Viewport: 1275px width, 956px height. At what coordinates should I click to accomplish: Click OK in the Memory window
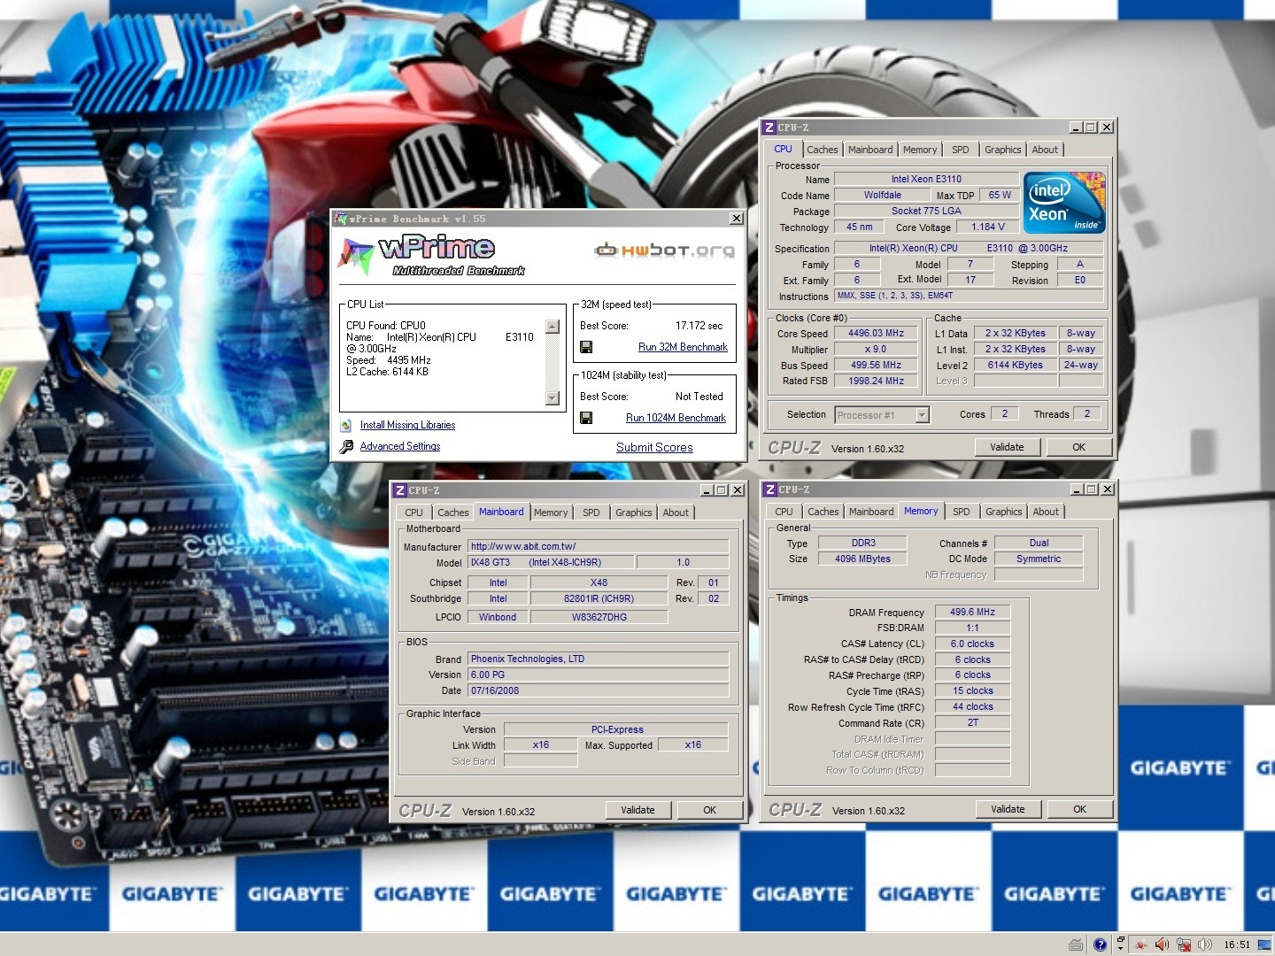click(x=1079, y=809)
